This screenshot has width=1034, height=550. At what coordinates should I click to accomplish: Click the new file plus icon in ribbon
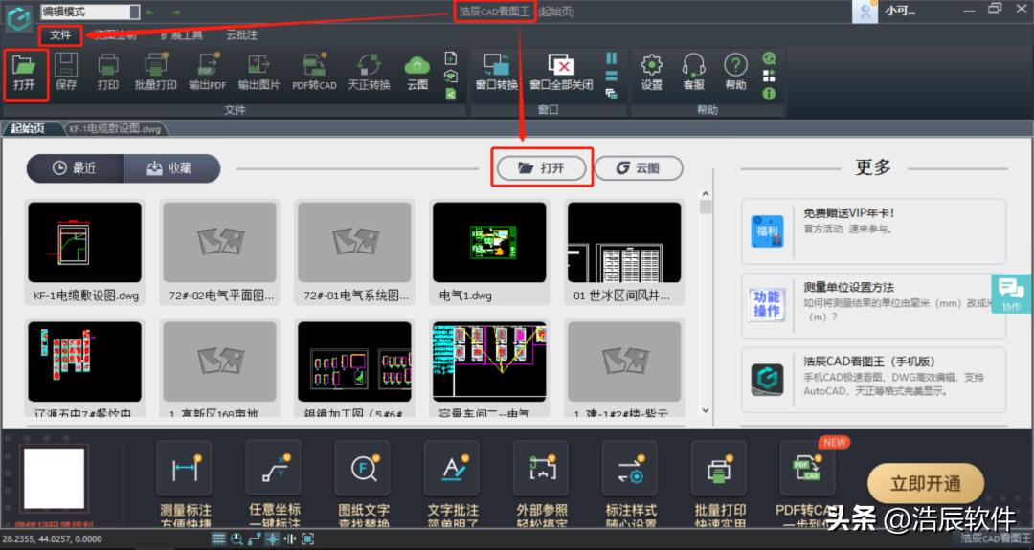(x=451, y=58)
